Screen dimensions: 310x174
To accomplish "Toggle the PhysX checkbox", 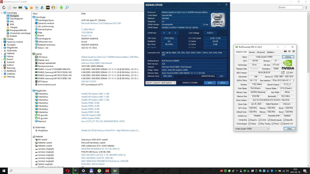I will pyautogui.click(x=273, y=124).
